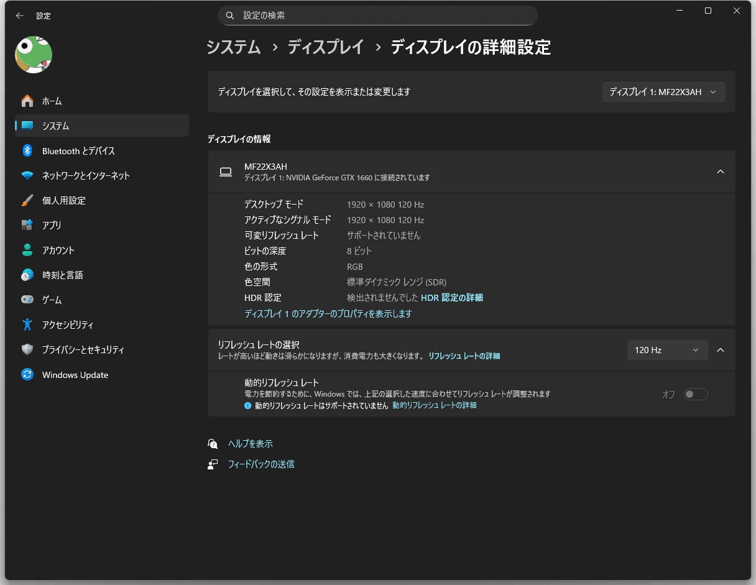This screenshot has width=756, height=585.
Task: Click the Windows Update sync icon
Action: 27,375
